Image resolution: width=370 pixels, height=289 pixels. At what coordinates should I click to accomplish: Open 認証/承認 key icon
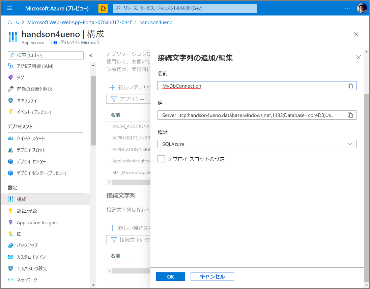pos(10,211)
